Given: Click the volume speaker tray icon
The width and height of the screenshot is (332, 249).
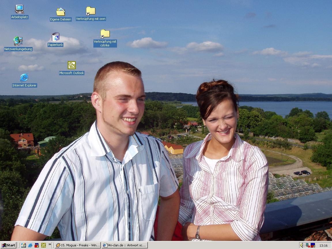Looking at the screenshot, I should coord(302,245).
